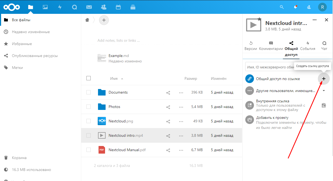
Task: Sort files by Имя column header
Action: pyautogui.click(x=114, y=78)
